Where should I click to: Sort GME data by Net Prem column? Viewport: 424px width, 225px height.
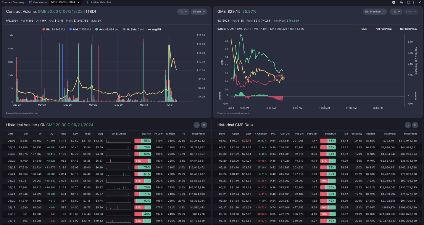click(390, 134)
